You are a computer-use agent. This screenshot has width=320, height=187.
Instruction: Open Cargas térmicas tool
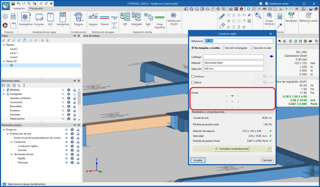click(x=269, y=18)
